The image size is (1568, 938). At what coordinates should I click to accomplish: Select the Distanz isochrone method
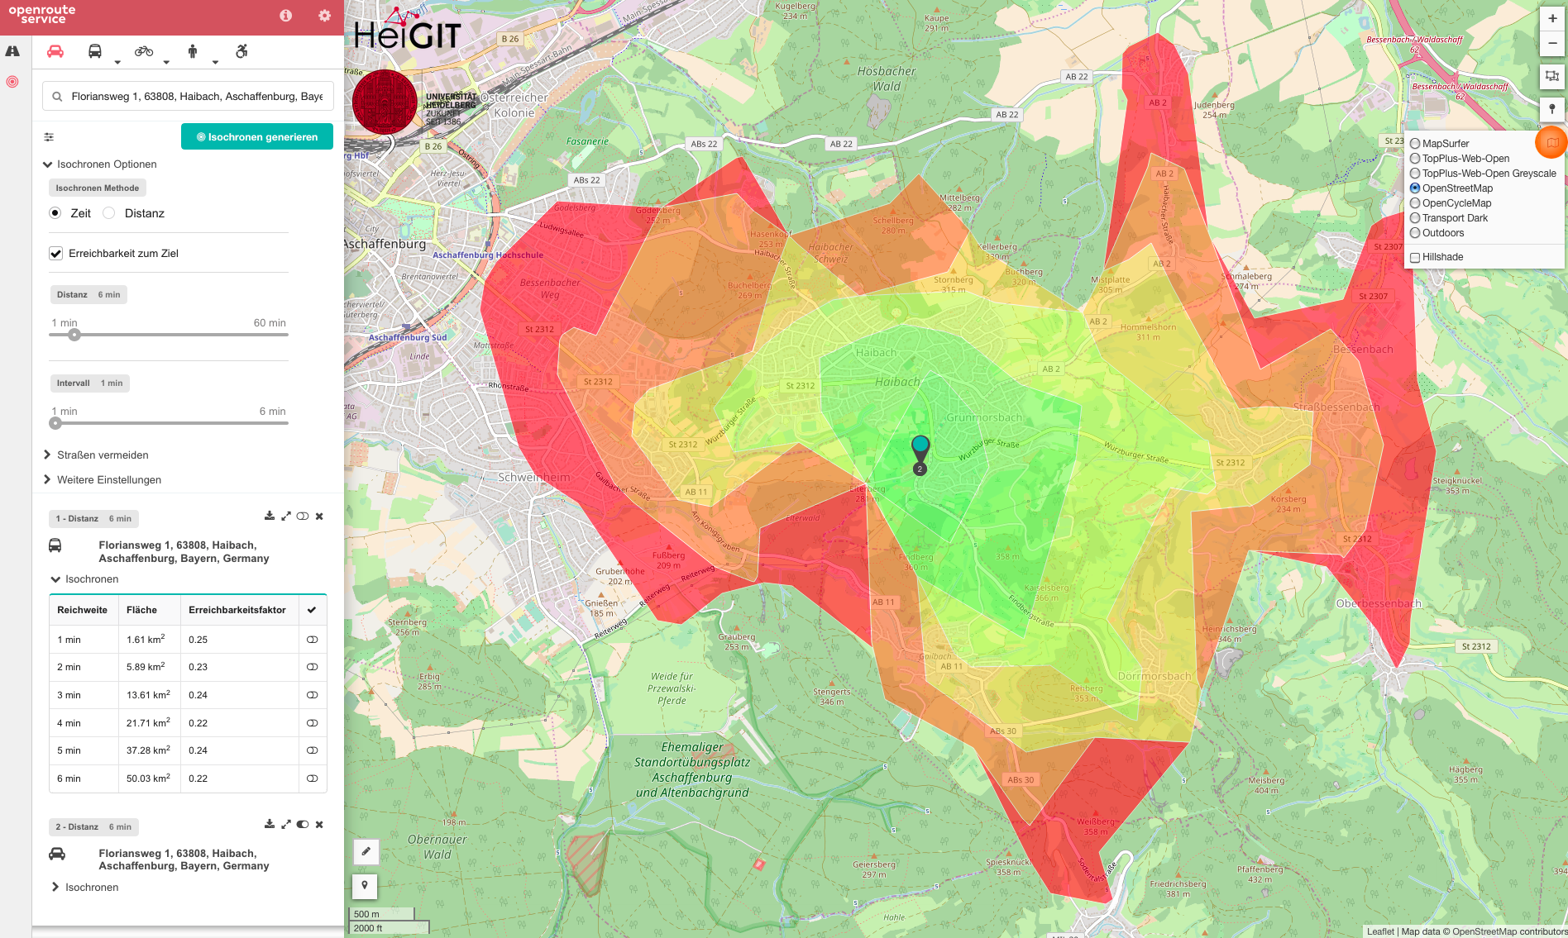pos(109,213)
